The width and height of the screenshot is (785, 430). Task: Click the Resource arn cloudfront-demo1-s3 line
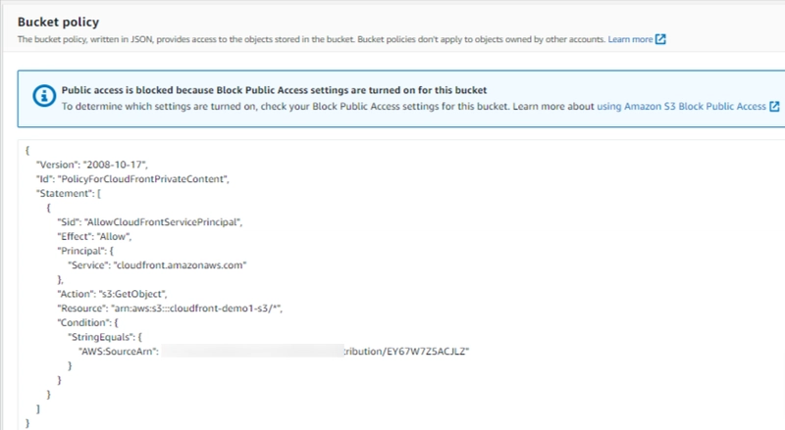pos(170,309)
